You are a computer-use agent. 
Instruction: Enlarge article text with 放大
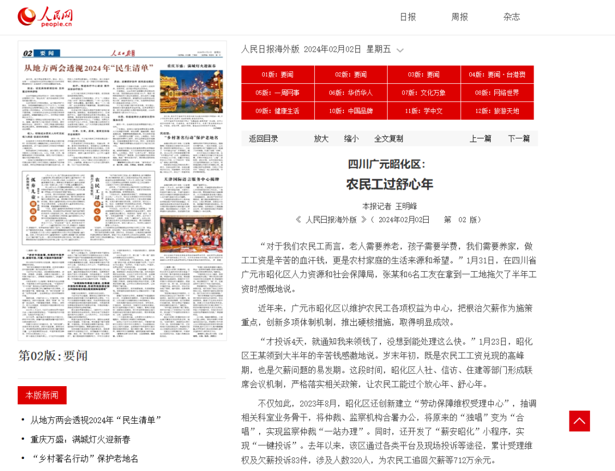[321, 138]
